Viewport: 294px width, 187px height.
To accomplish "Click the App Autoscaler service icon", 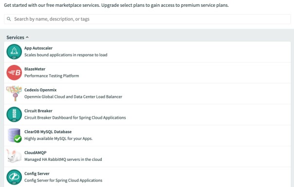I will (x=14, y=52).
